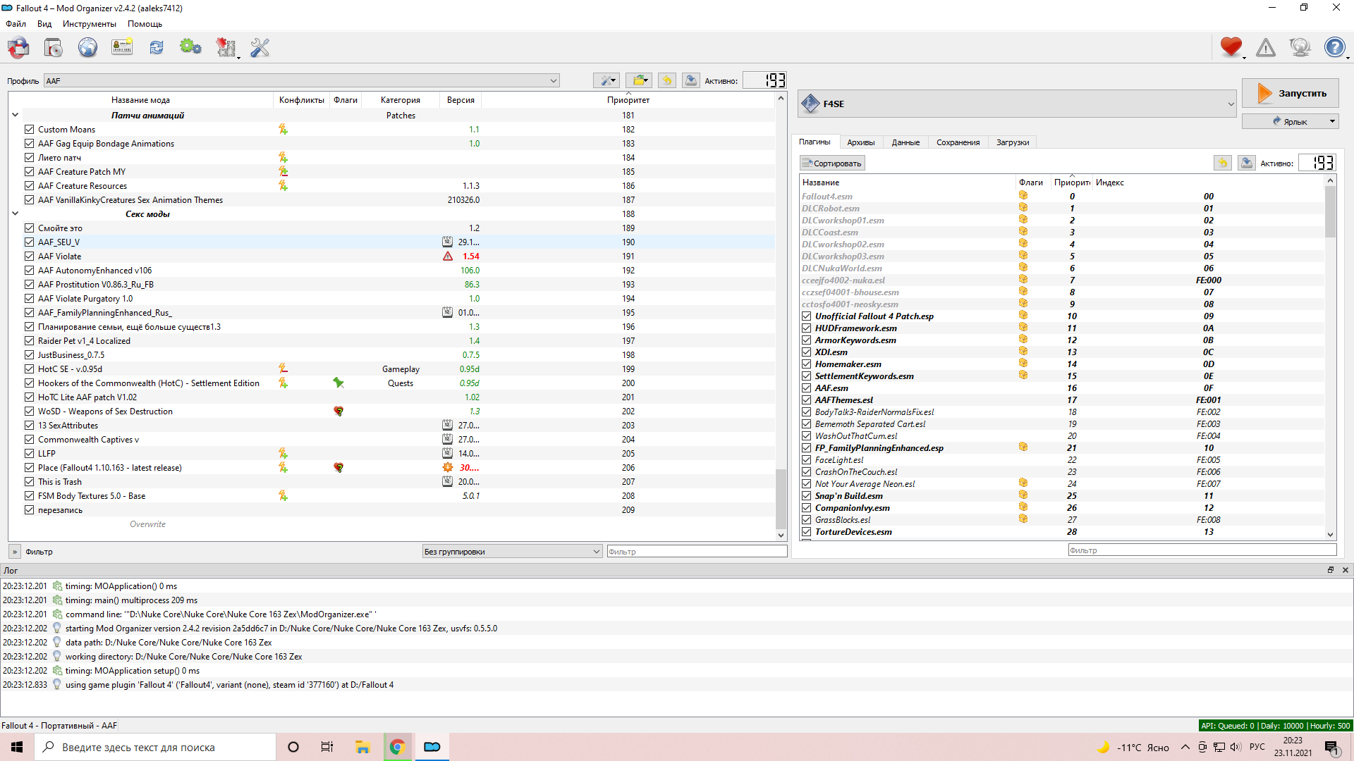
Task: Open Settings wrench and screwdriver icon
Action: coord(260,48)
